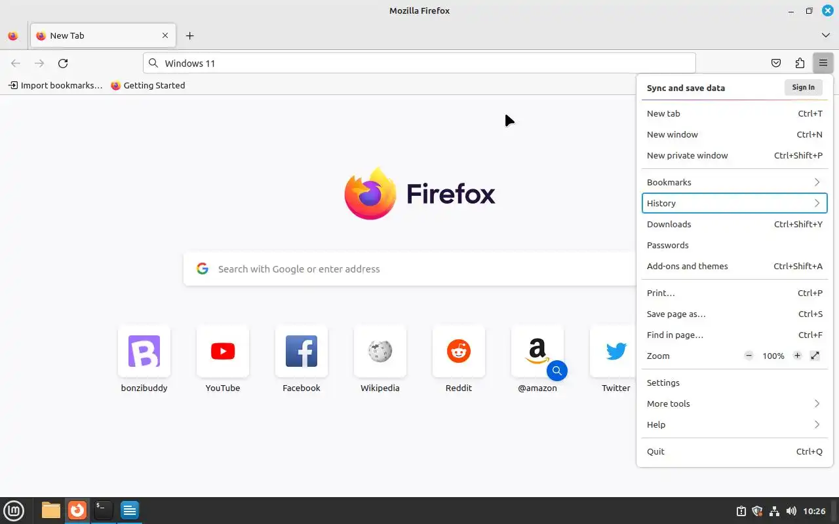839x524 pixels.
Task: Reload the current page
Action: [x=63, y=64]
